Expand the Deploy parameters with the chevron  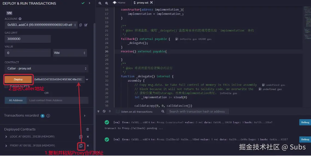coord(87,79)
